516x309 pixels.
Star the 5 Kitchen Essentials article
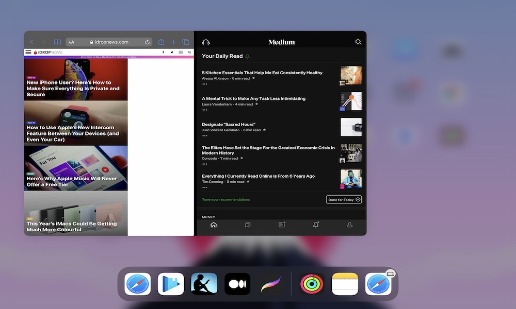253,78
